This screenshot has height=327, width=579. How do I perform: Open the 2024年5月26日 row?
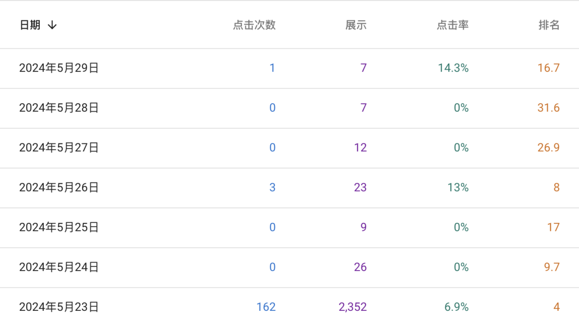coord(59,187)
